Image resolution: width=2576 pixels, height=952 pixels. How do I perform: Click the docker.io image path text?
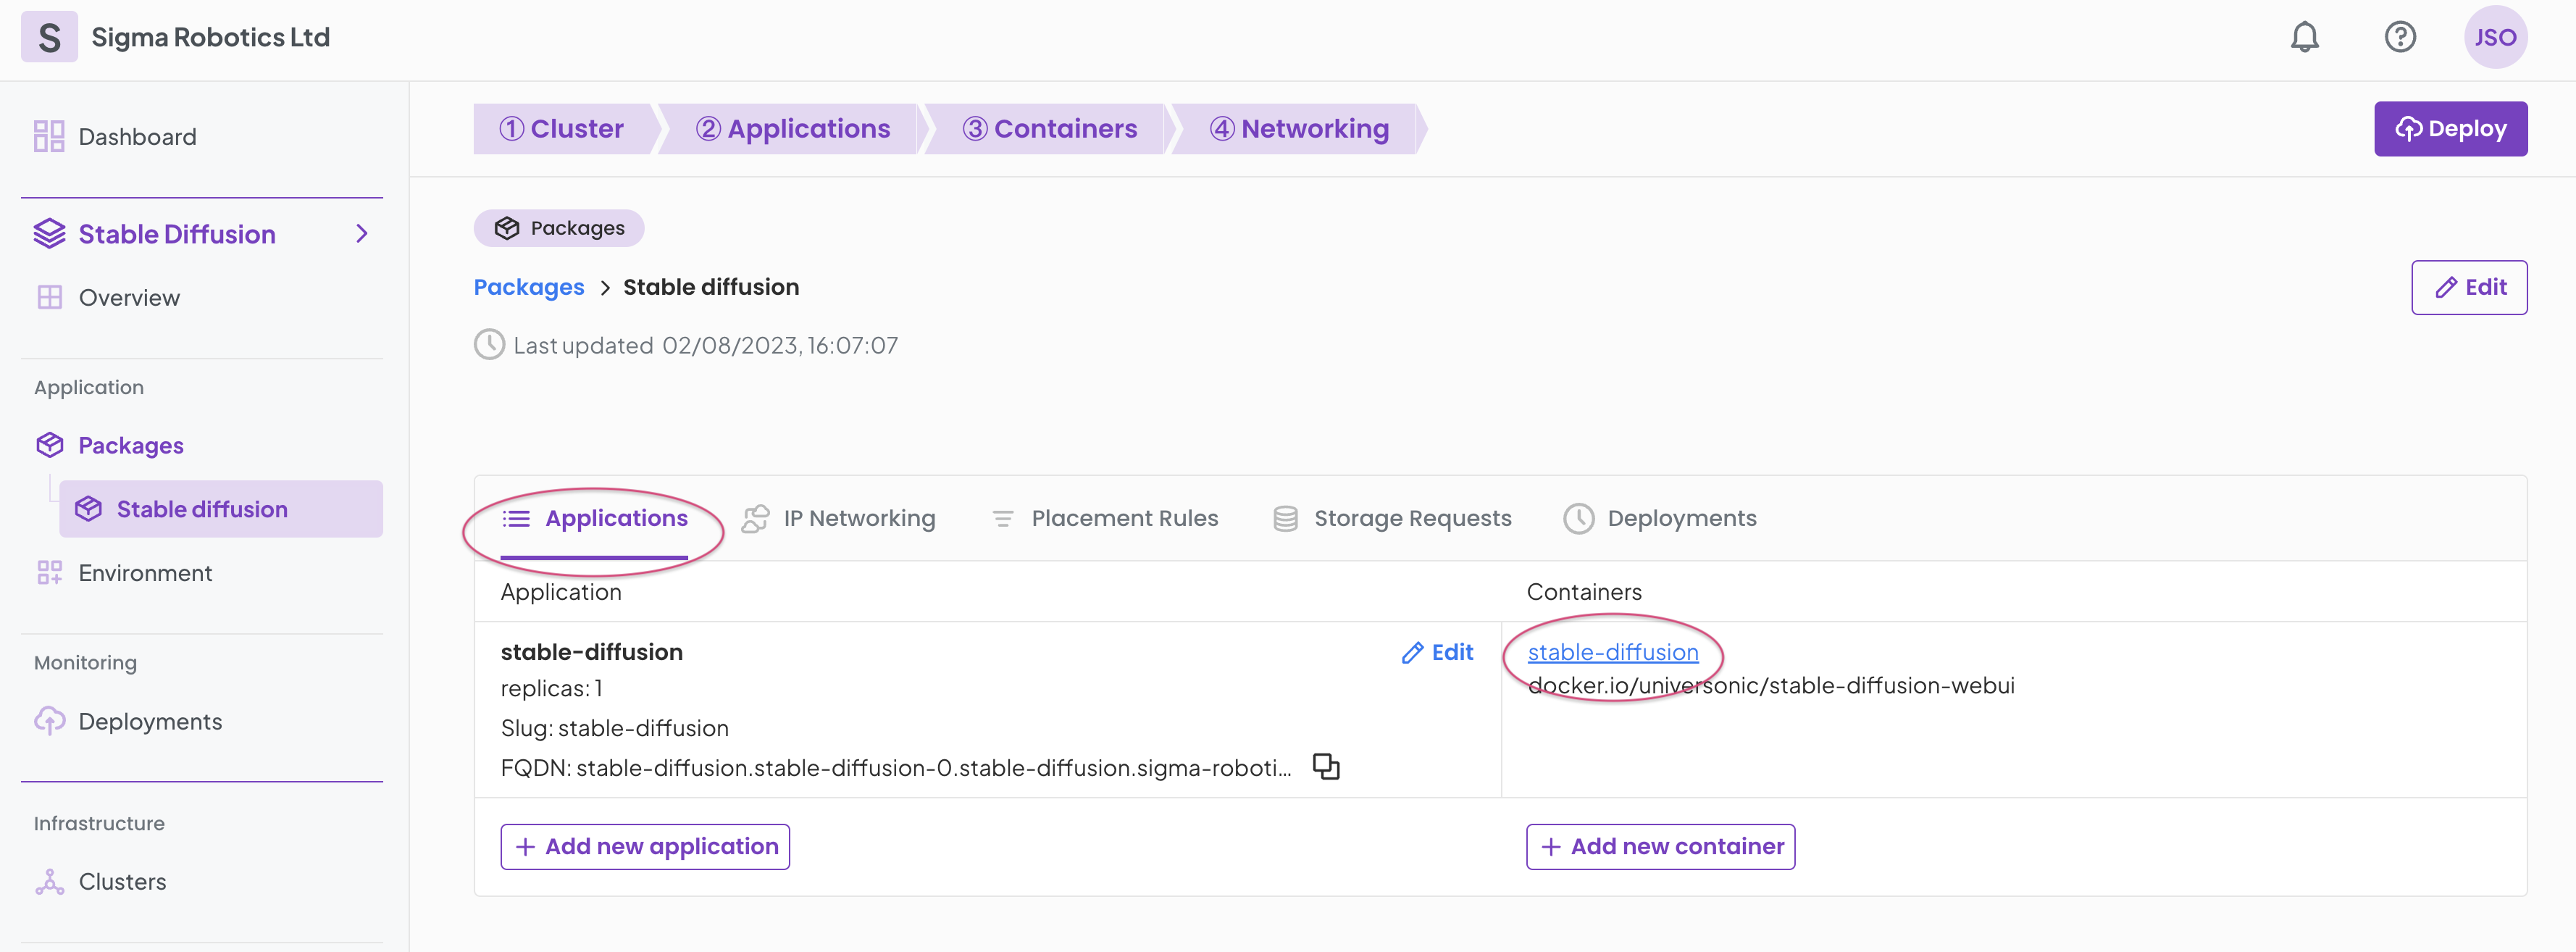pyautogui.click(x=1771, y=686)
